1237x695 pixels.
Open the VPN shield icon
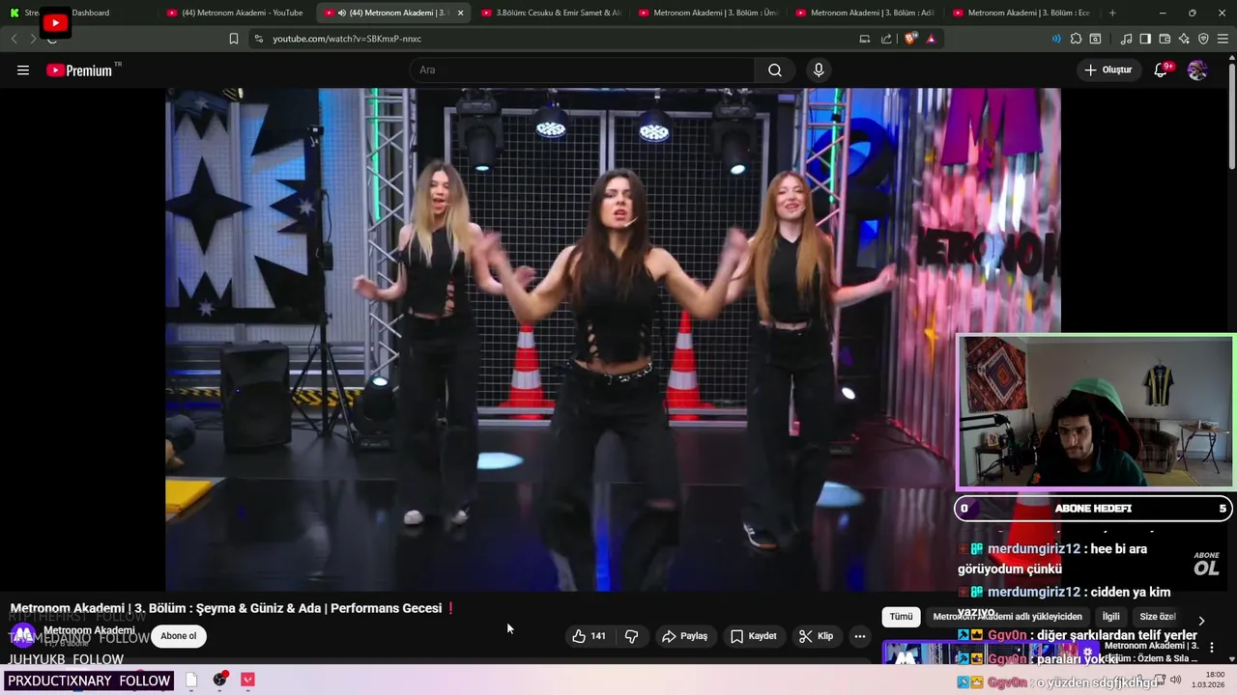(1203, 39)
